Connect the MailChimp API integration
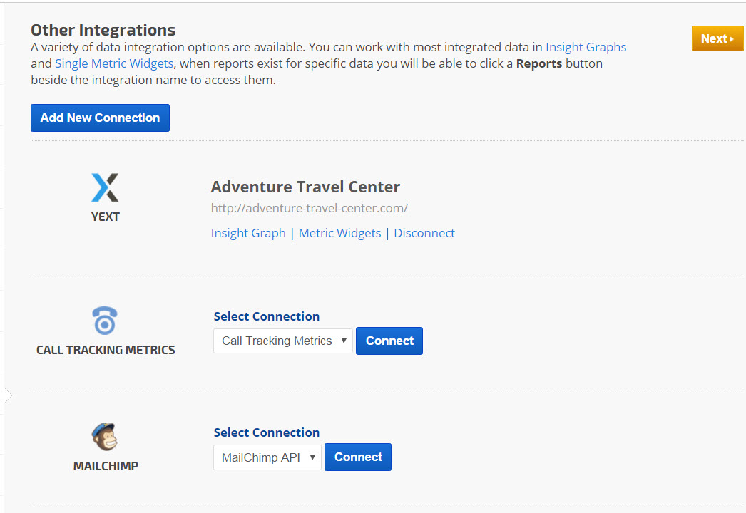Screen dimensions: 746x513 (x=358, y=457)
